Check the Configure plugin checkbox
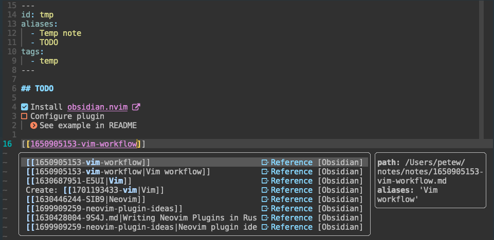 [x=24, y=116]
